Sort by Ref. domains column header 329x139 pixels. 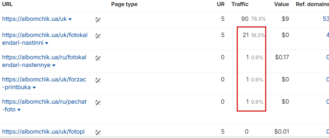tap(312, 4)
